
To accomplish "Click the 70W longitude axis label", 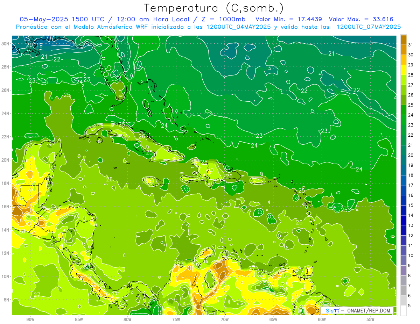I will pos(225,319).
